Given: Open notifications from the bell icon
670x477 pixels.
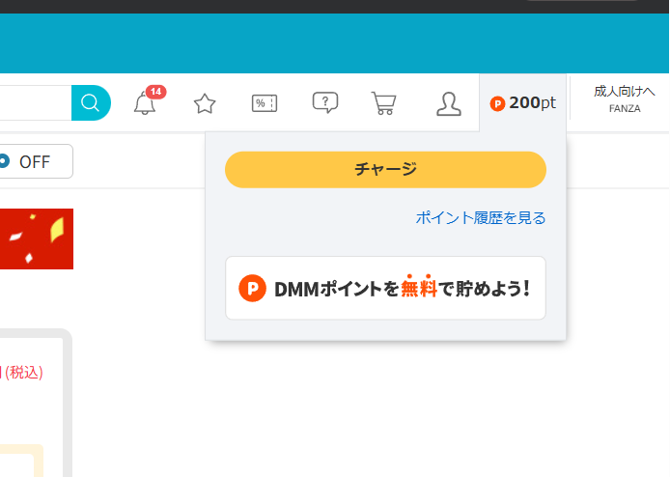Looking at the screenshot, I should (145, 104).
